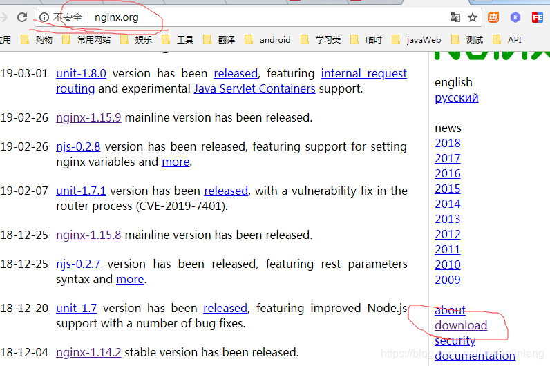The width and height of the screenshot is (550, 366).
Task: Click the 18-12-04 date text
Action: coord(24,352)
